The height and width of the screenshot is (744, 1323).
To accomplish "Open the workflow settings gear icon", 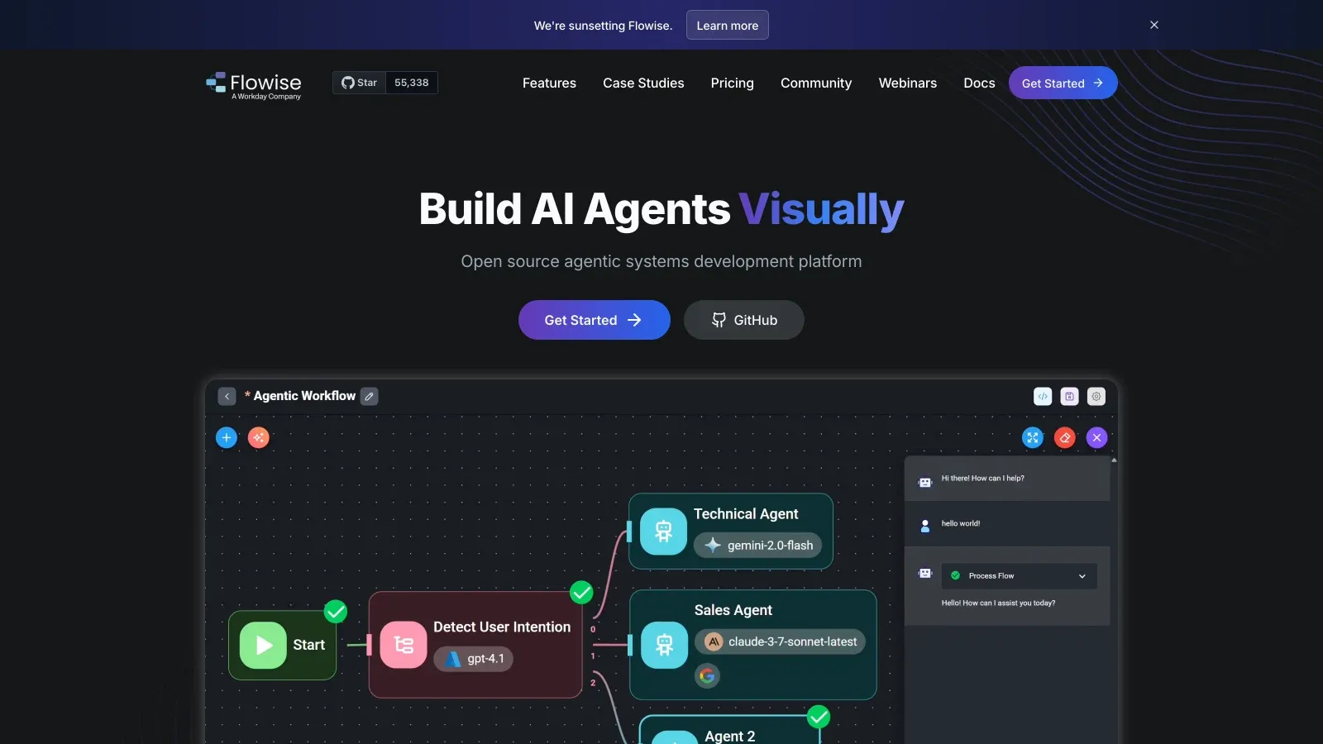I will pos(1096,397).
